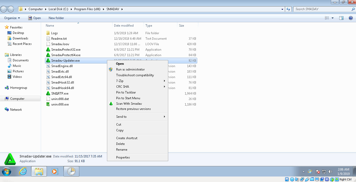Choose Pin to Start Menu
This screenshot has width=356, height=182.
[x=138, y=98]
